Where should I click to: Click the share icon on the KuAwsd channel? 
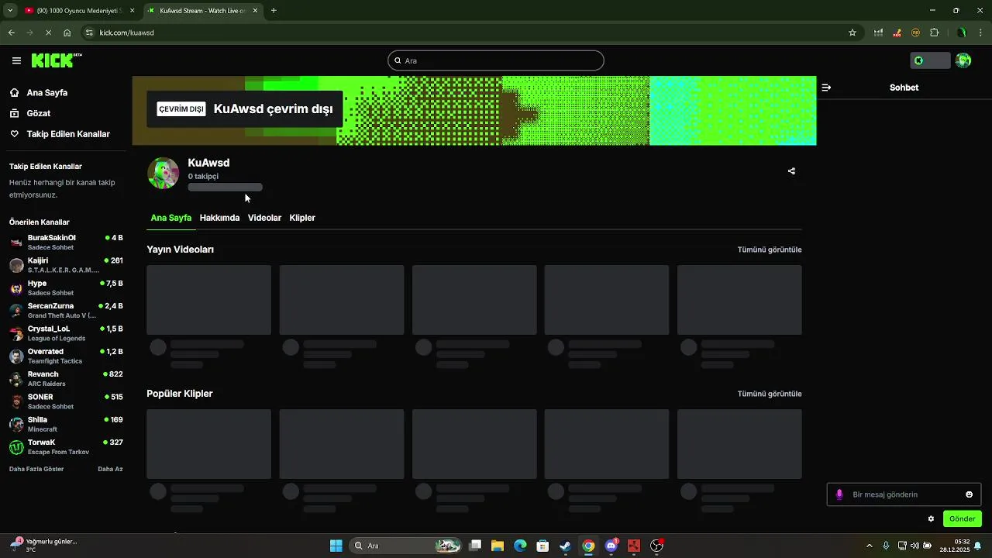pyautogui.click(x=791, y=171)
